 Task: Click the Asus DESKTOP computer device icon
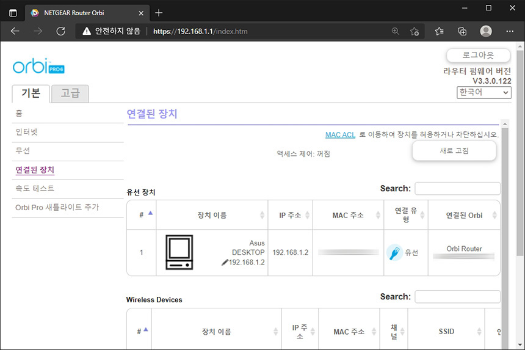point(179,252)
